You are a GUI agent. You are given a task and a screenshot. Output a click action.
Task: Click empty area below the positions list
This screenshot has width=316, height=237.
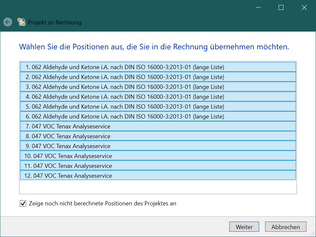pos(158,187)
